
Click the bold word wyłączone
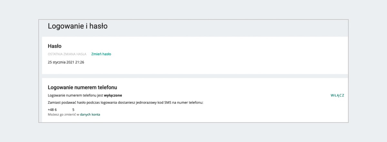point(113,96)
